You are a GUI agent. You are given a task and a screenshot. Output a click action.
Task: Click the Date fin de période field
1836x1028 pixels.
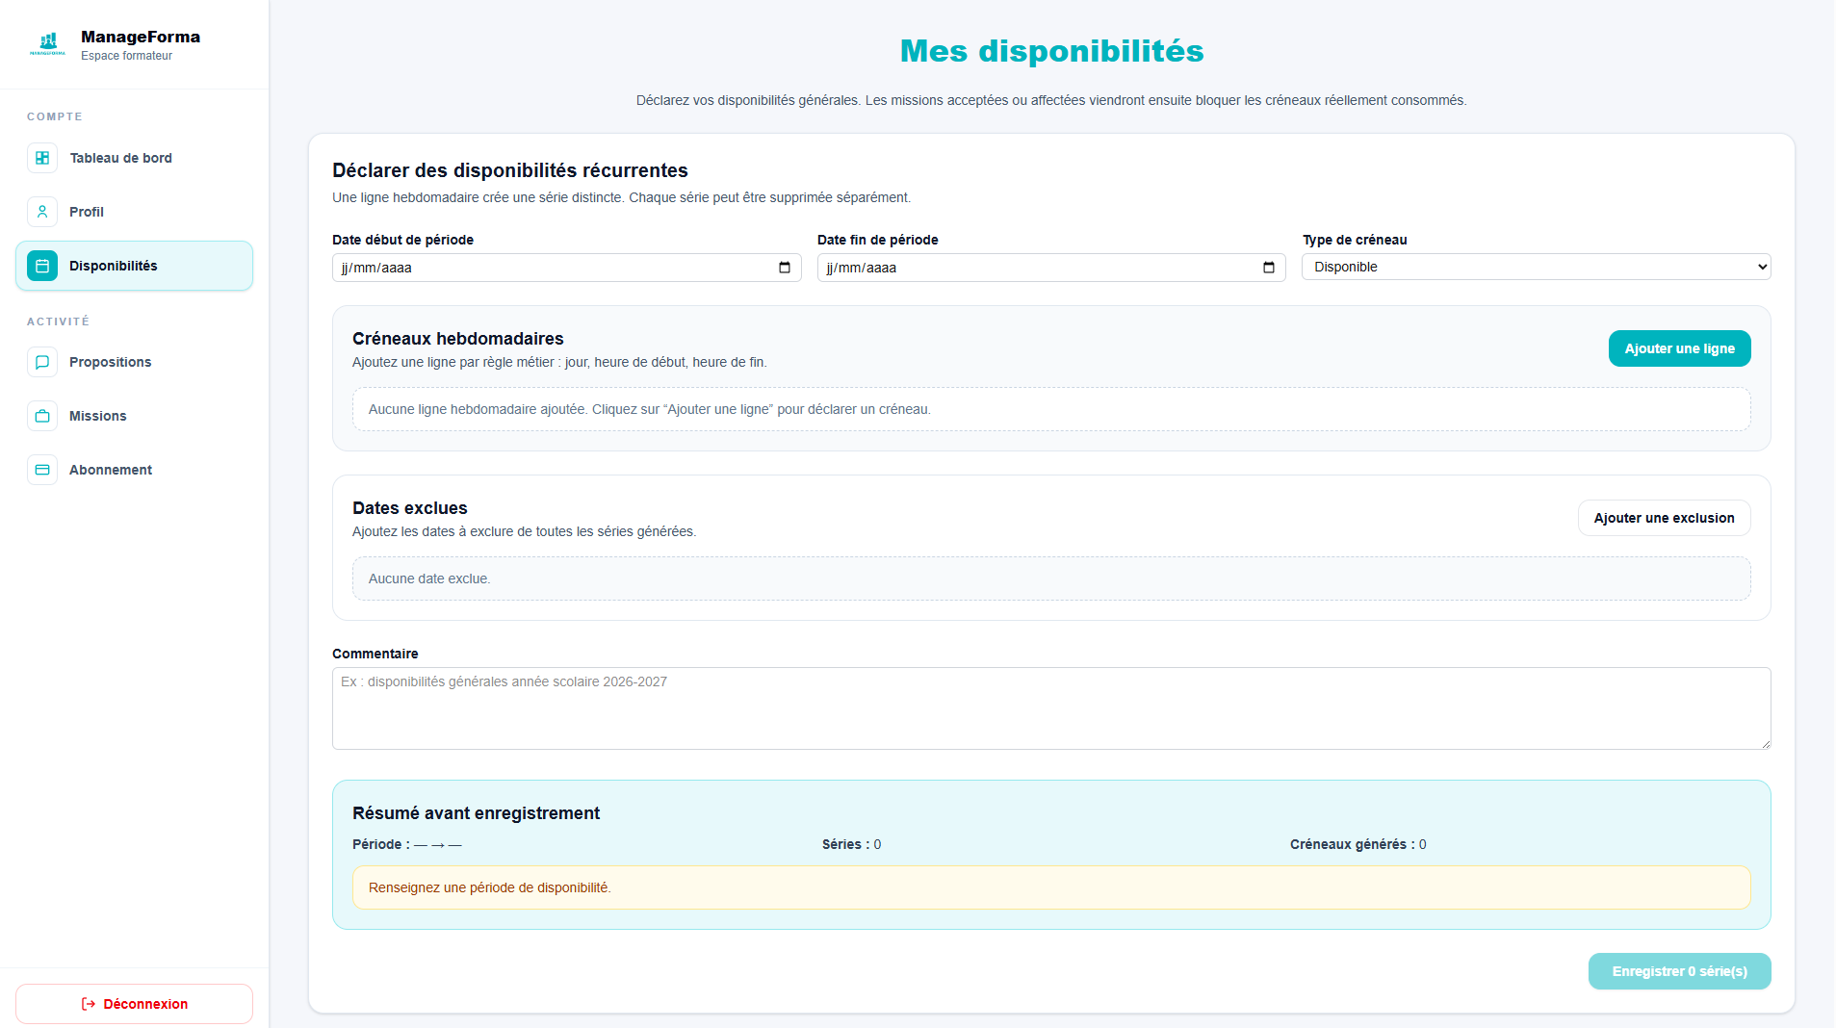(x=1051, y=268)
